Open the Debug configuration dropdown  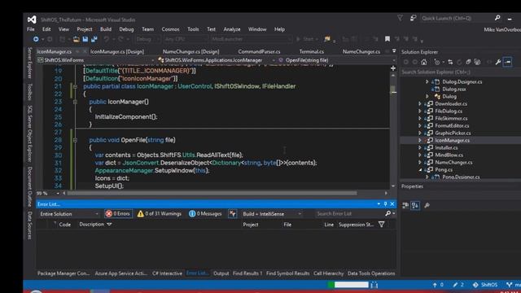[148, 39]
